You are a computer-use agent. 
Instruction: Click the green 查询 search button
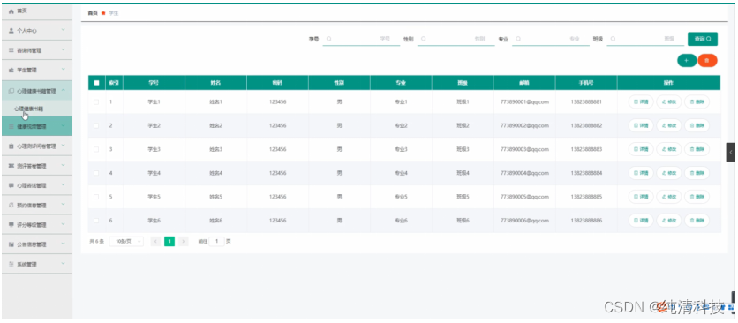tap(702, 39)
